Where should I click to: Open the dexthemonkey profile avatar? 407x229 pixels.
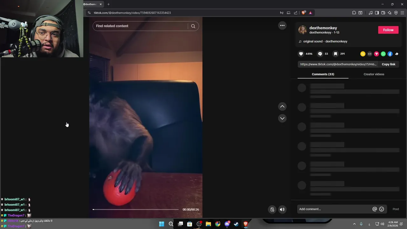click(x=302, y=30)
